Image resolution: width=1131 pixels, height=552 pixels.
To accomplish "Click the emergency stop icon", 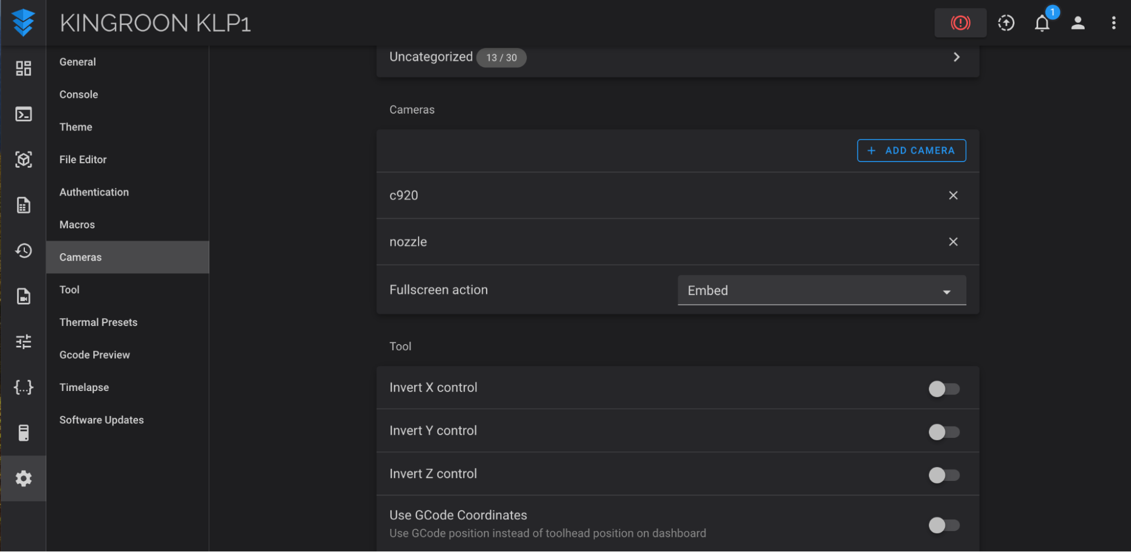I will pos(960,23).
